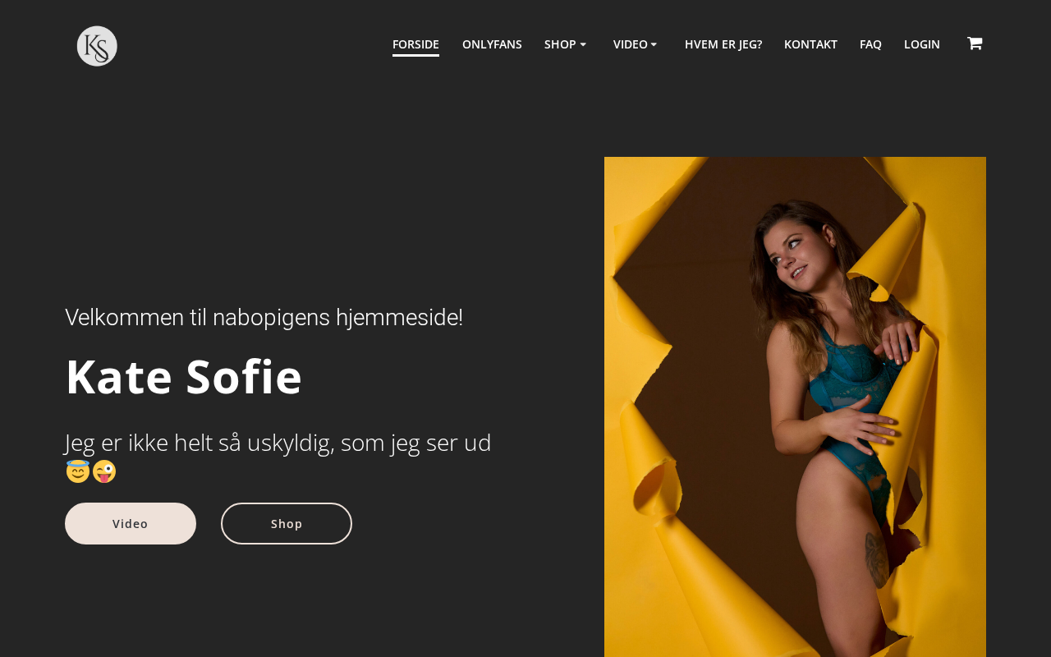Expand the Video dropdown arrow
This screenshot has width=1051, height=657.
[x=654, y=44]
